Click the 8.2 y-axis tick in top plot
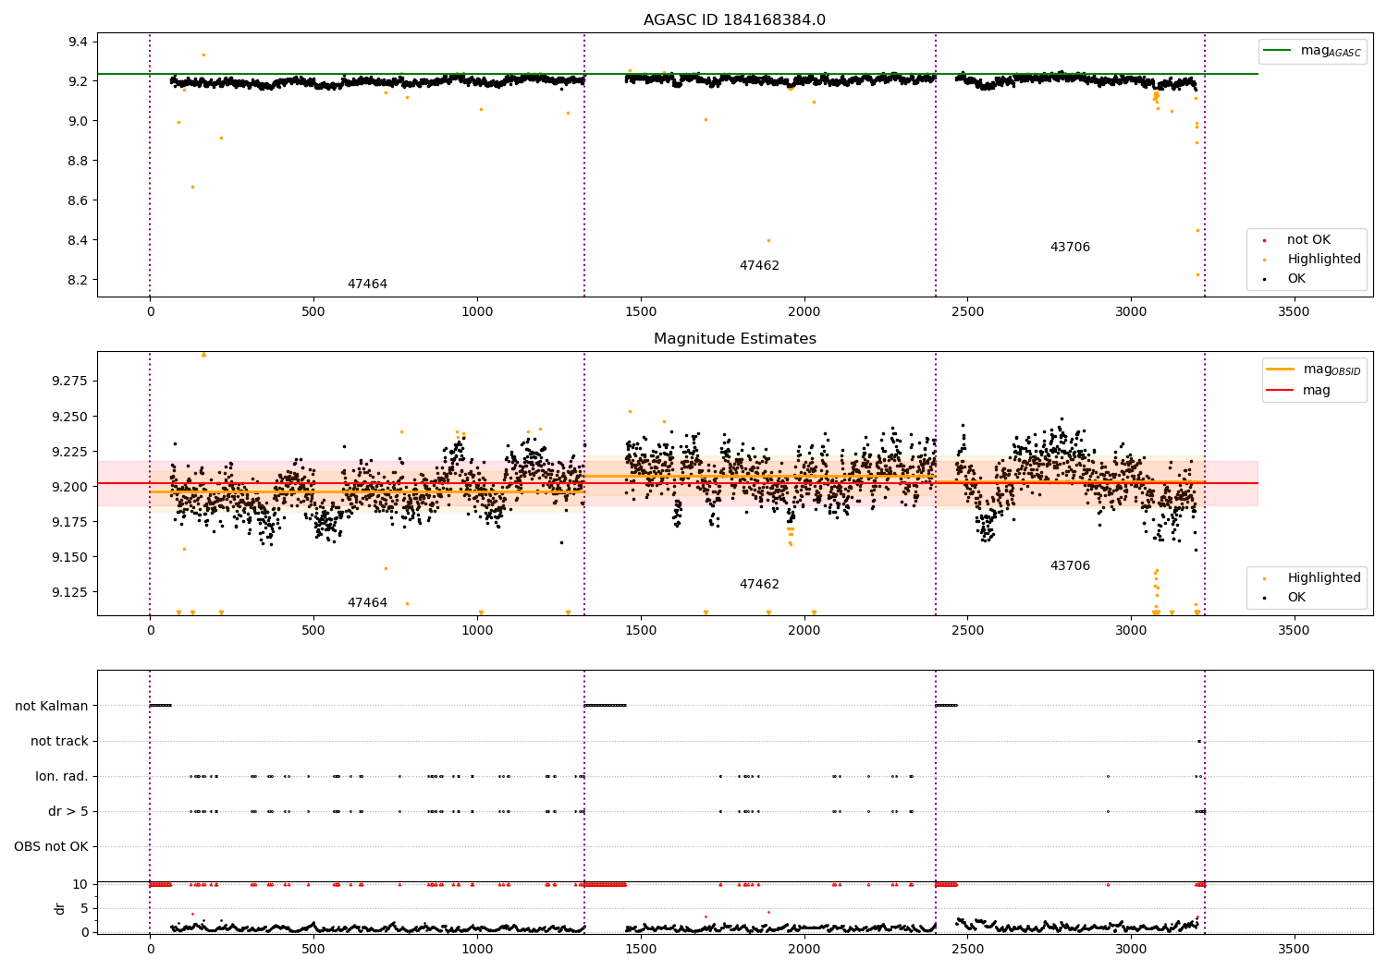 (x=78, y=281)
